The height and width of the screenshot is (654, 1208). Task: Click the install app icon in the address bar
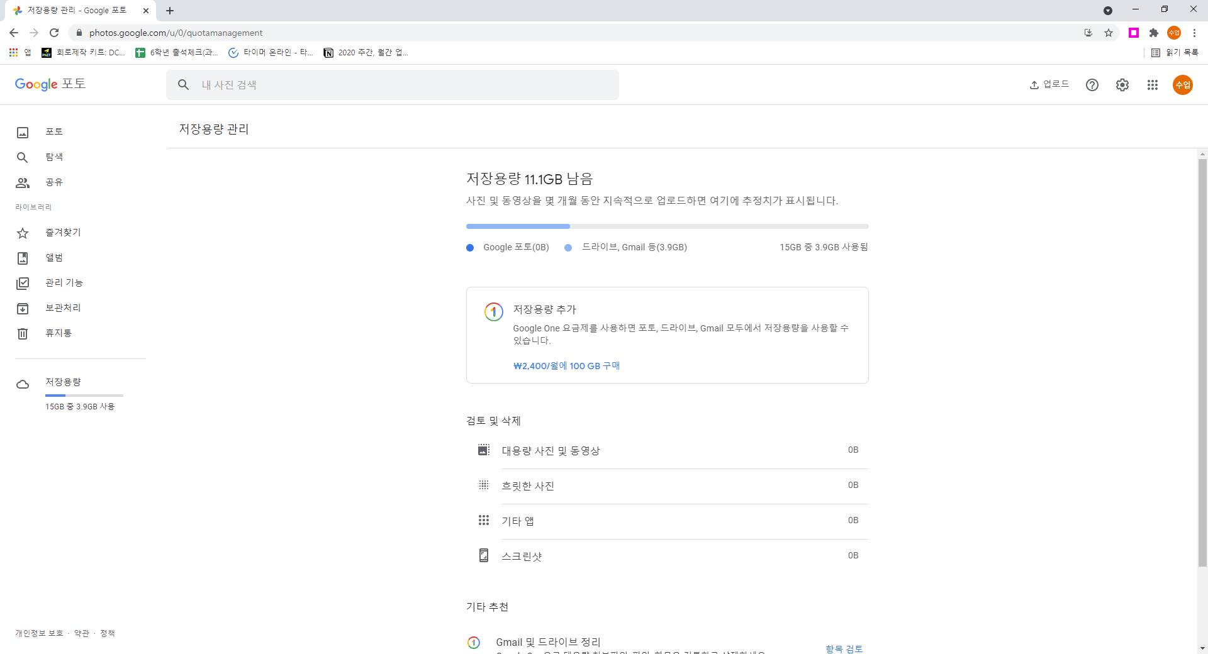[x=1088, y=33]
